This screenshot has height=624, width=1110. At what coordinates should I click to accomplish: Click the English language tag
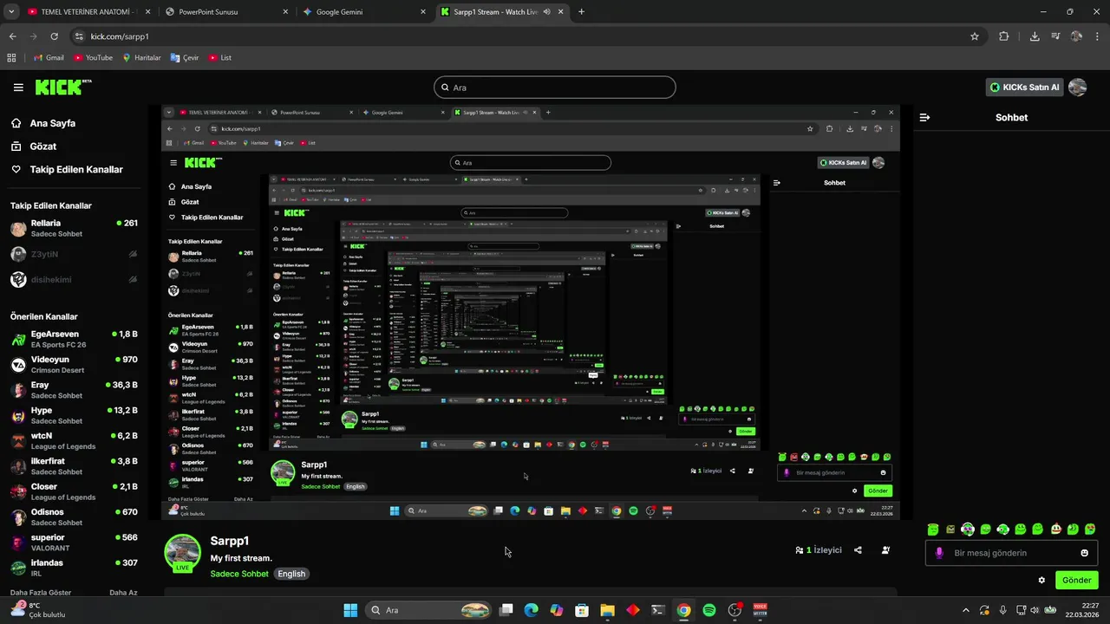[x=291, y=574]
